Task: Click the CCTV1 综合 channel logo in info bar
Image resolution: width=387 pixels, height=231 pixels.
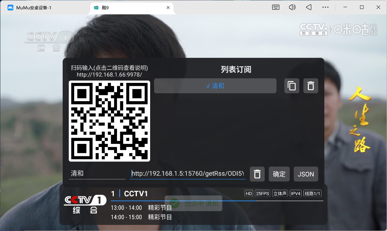Action: click(x=85, y=204)
